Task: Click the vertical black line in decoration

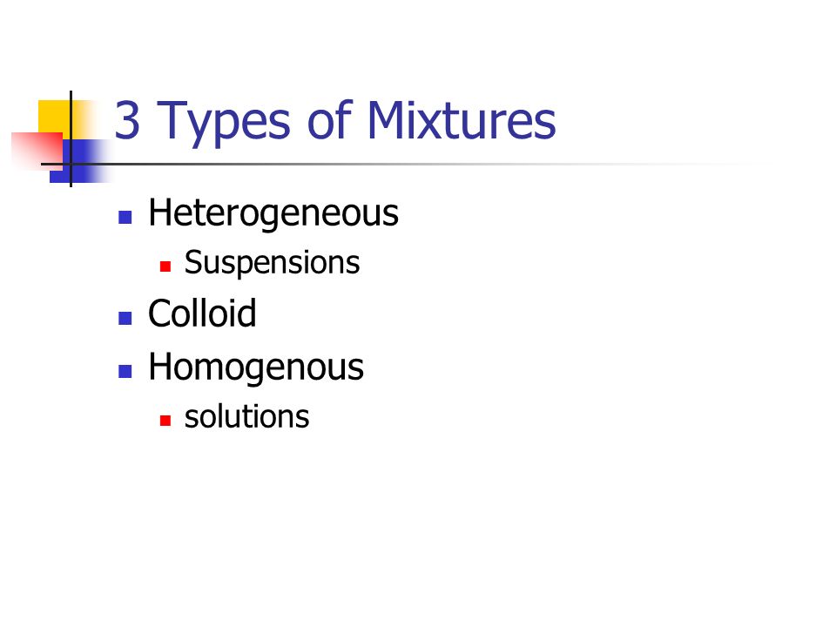Action: click(71, 138)
